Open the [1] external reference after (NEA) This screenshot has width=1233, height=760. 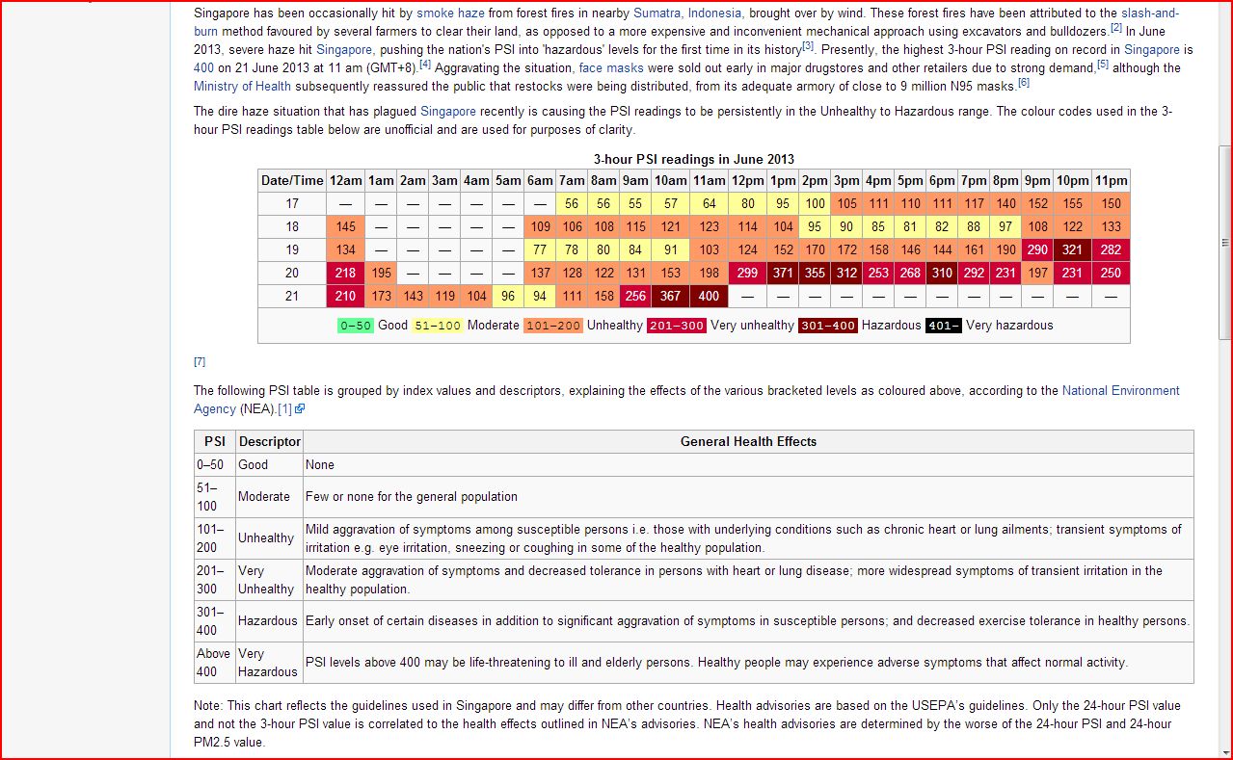pyautogui.click(x=284, y=409)
